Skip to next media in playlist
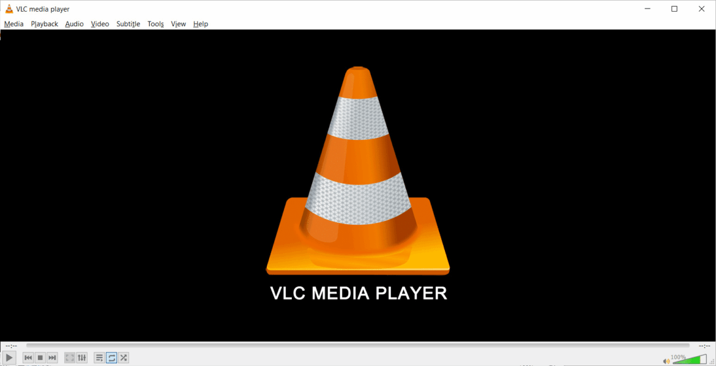This screenshot has height=366, width=716. [53, 358]
